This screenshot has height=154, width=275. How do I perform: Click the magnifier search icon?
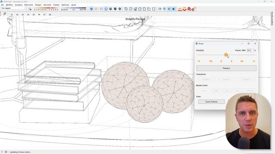click(5, 14)
